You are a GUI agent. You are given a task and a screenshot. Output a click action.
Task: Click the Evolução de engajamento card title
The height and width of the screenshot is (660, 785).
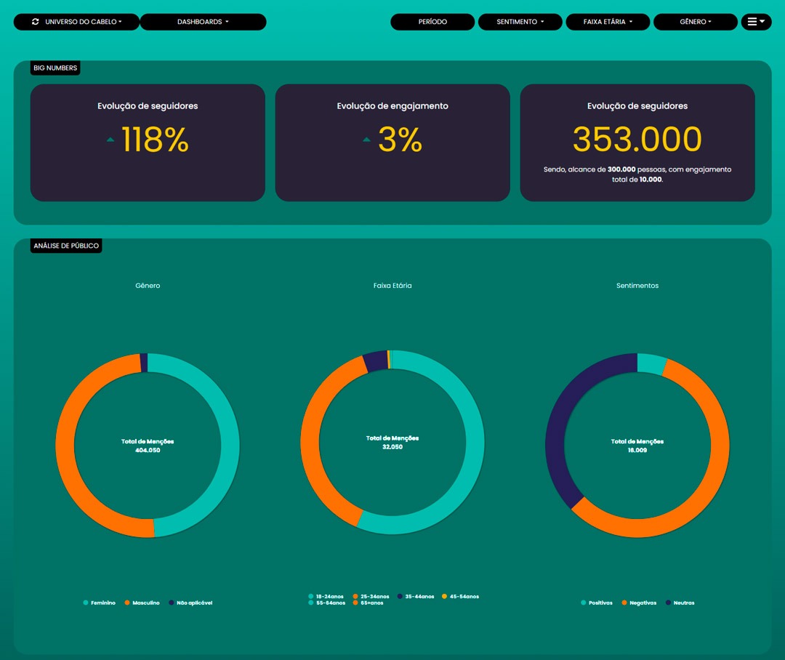pyautogui.click(x=392, y=106)
